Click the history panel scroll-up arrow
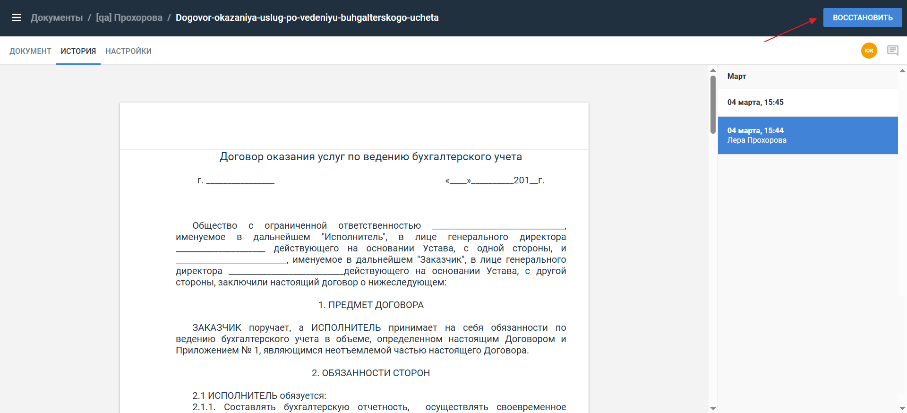The height and width of the screenshot is (413, 907). click(902, 71)
